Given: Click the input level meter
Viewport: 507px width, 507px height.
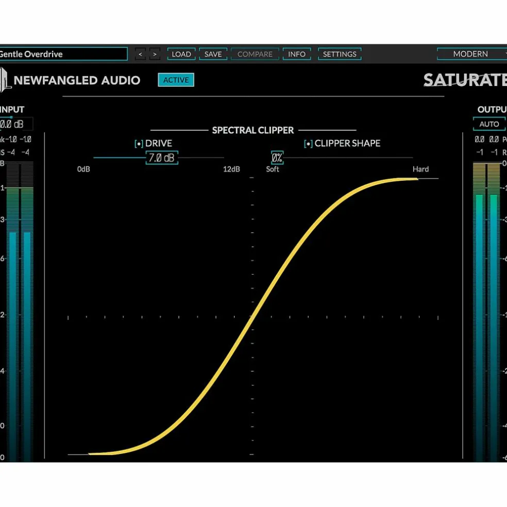Looking at the screenshot, I should click(x=20, y=312).
